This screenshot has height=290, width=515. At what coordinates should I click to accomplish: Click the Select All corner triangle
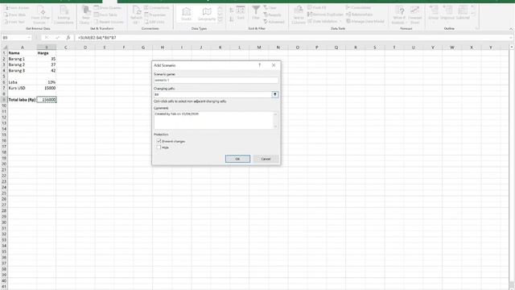pyautogui.click(x=5, y=48)
